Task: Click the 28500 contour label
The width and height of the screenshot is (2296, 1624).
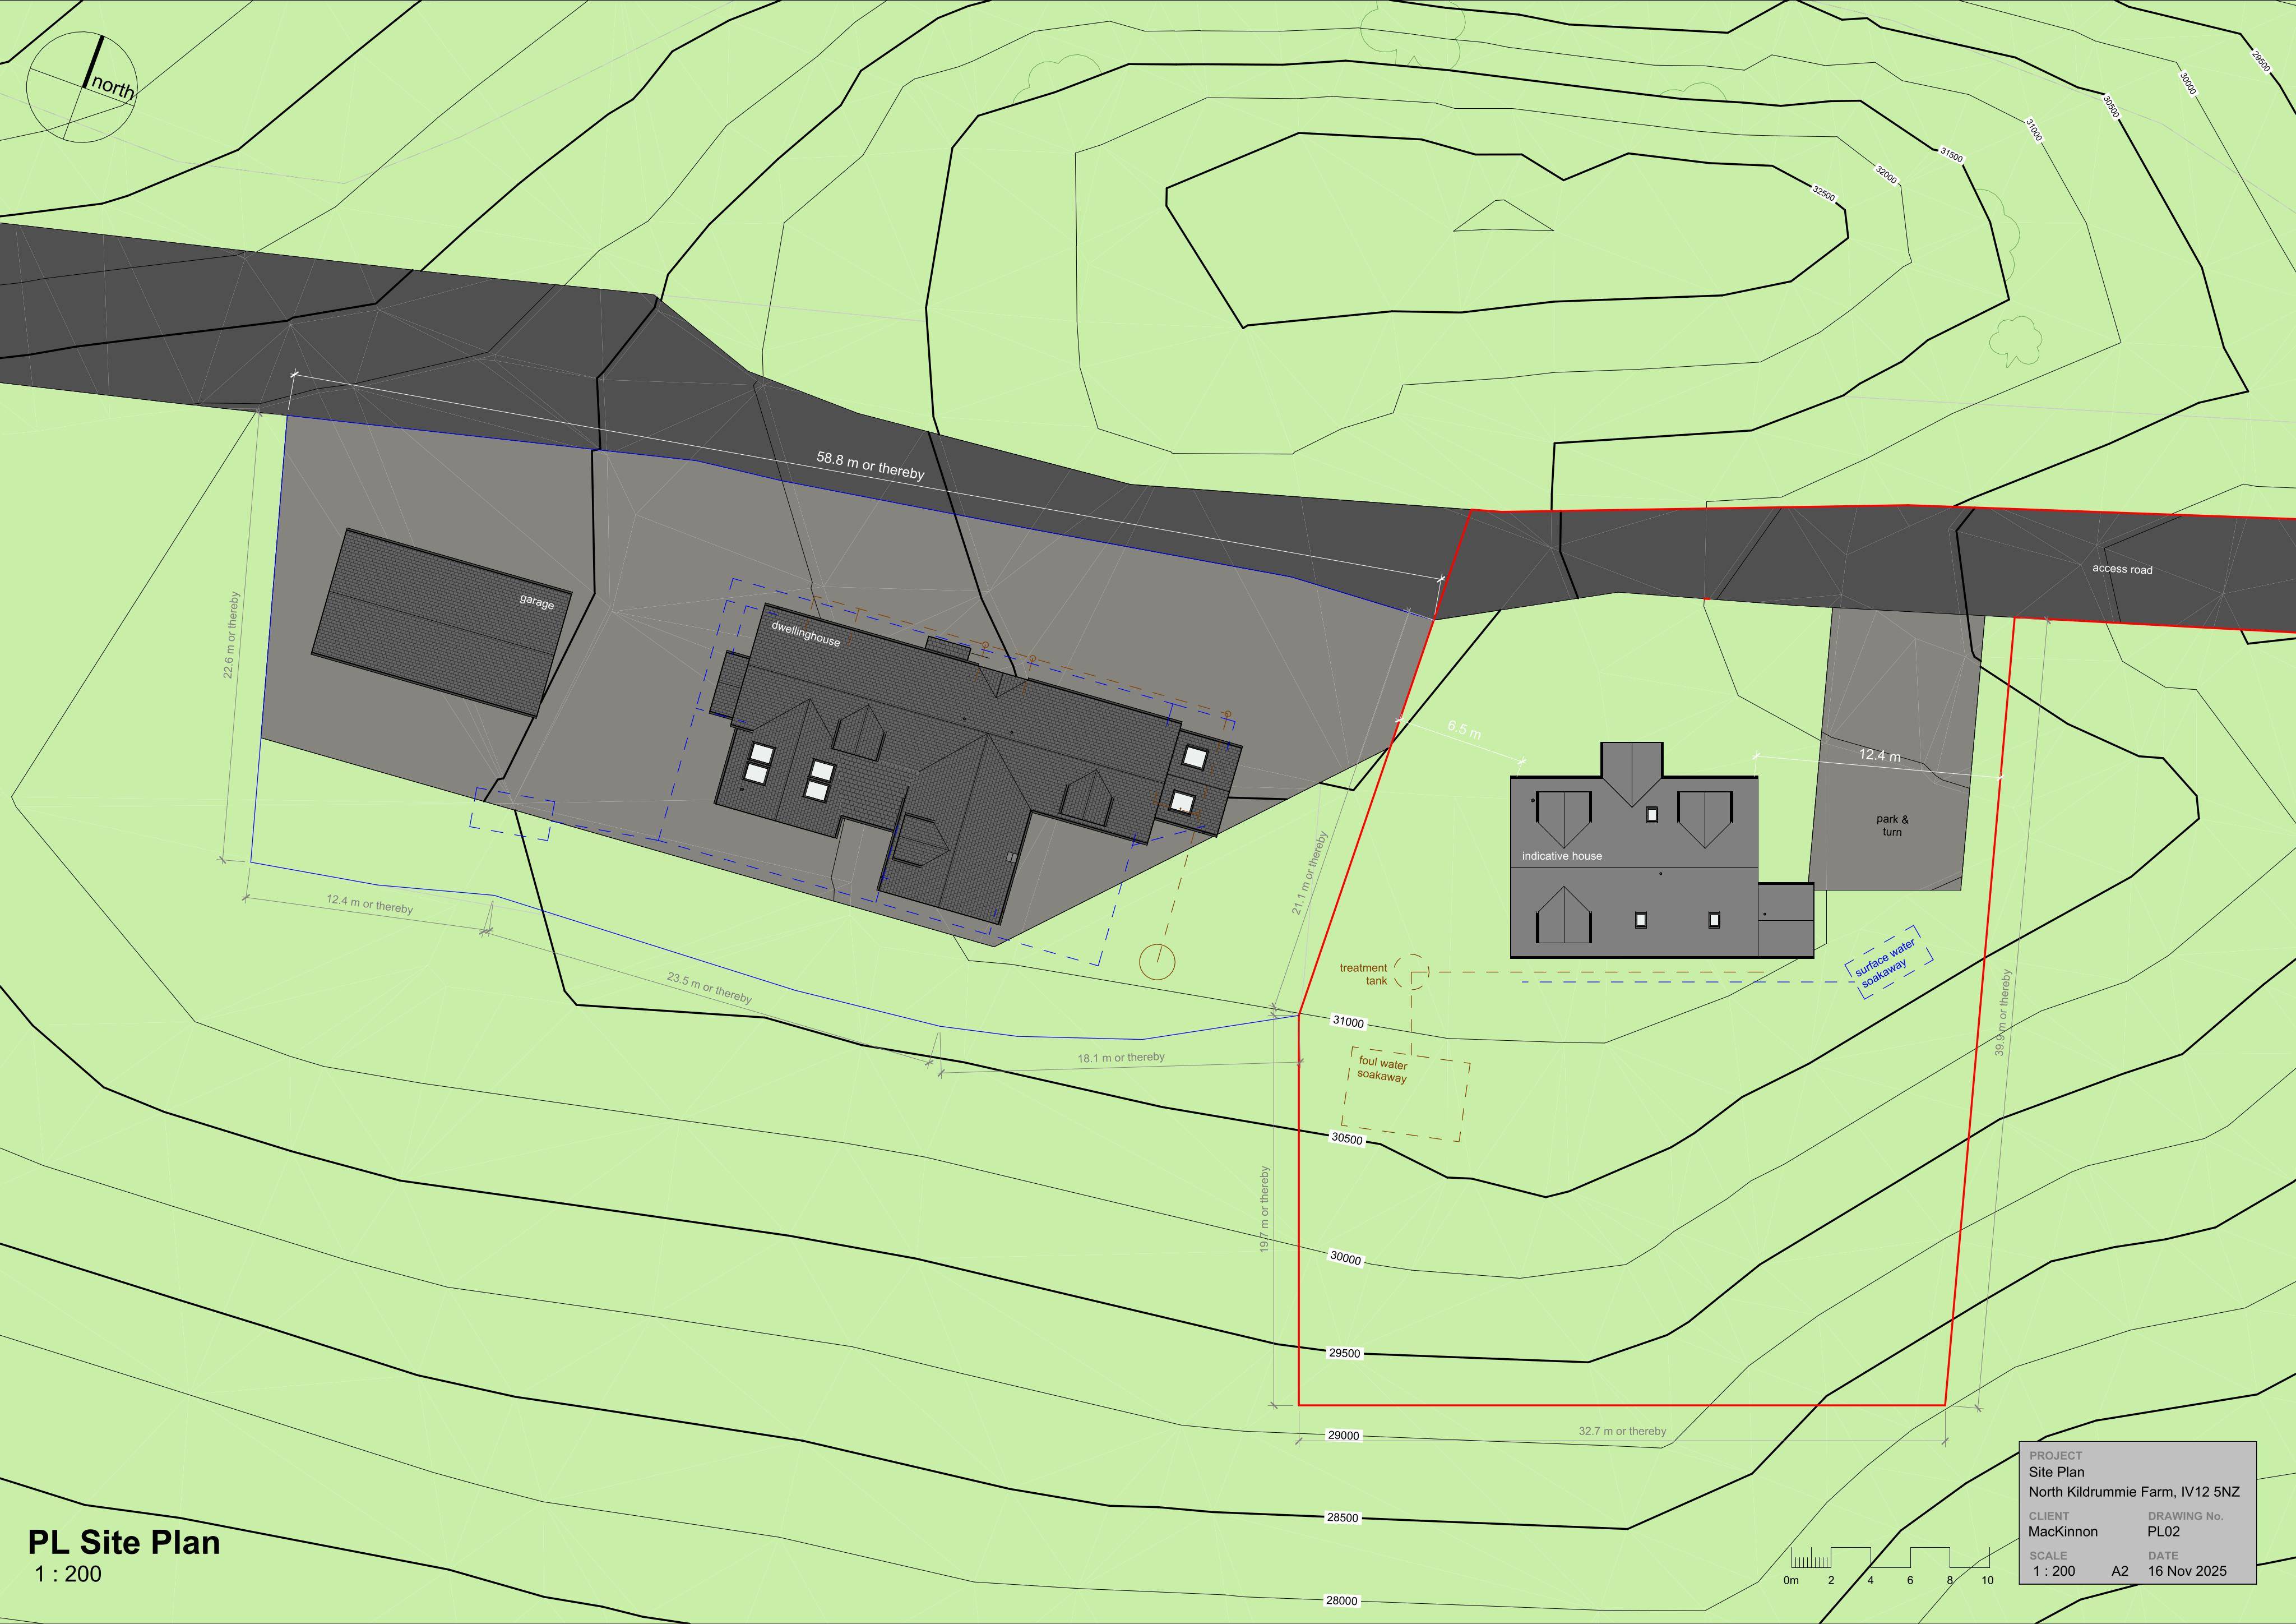Action: click(1342, 1517)
